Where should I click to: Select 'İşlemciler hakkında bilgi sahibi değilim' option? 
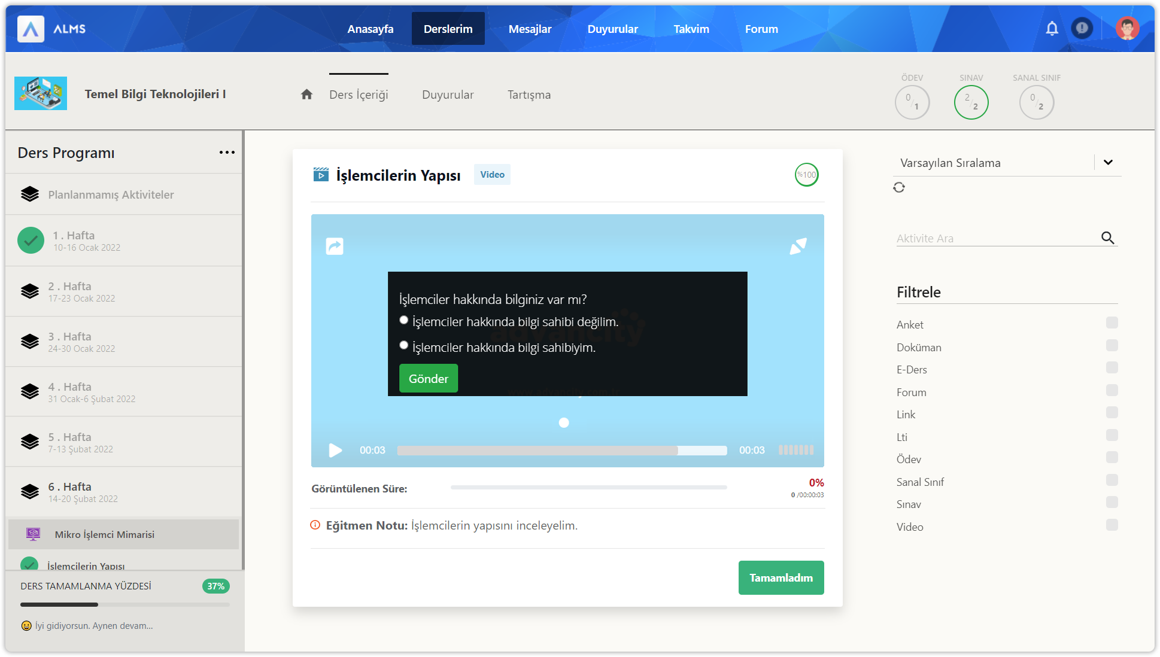click(x=404, y=320)
